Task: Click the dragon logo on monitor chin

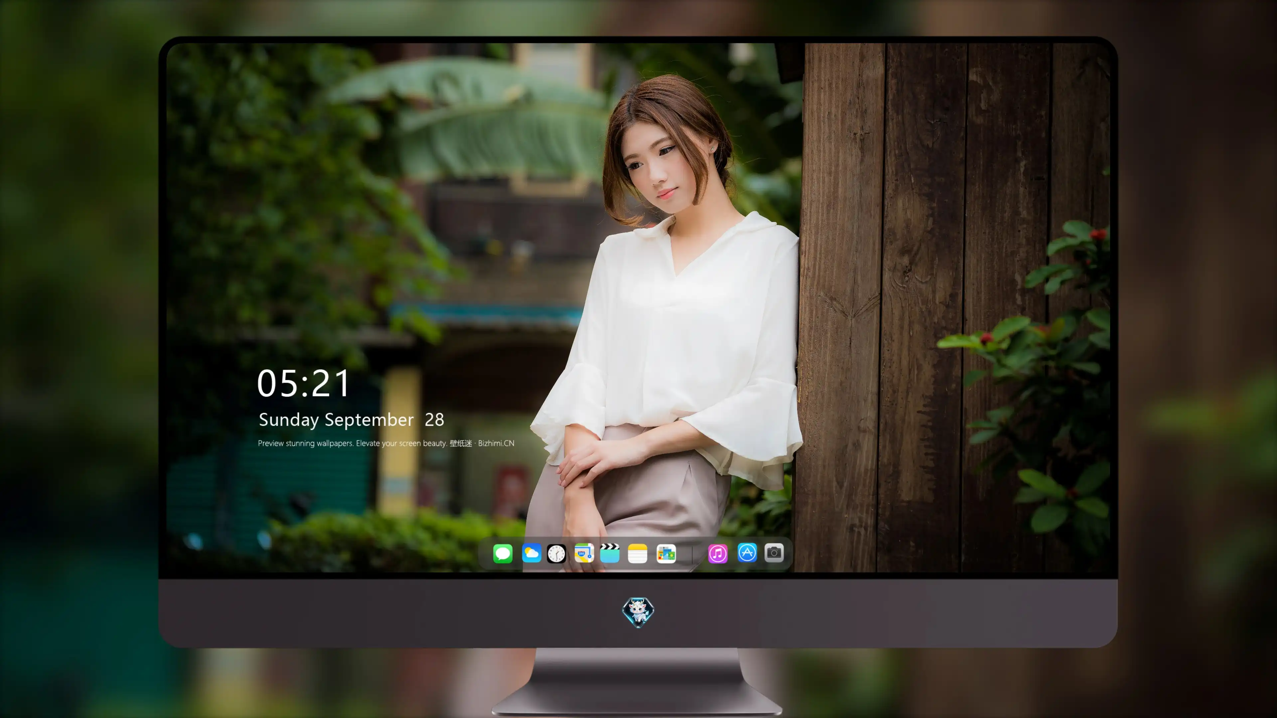Action: pos(638,612)
